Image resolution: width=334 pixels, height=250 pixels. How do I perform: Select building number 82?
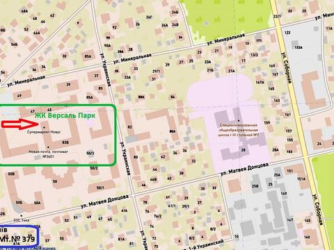(130, 127)
